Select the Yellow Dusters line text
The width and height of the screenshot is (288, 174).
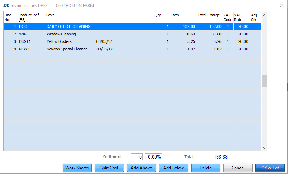point(99,42)
